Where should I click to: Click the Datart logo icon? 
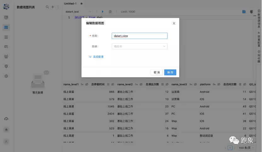6,7
